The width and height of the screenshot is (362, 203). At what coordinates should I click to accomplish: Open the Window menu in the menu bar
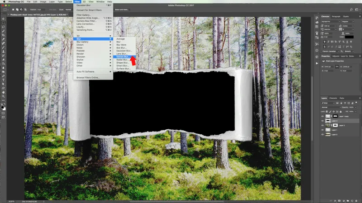coord(100,2)
